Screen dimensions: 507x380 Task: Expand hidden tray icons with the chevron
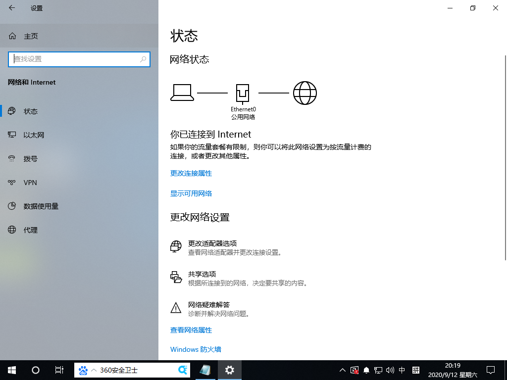pos(342,370)
